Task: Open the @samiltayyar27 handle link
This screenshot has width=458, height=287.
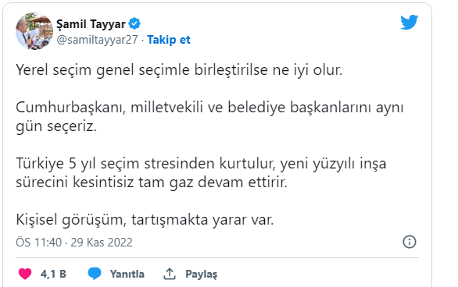Action: click(97, 40)
